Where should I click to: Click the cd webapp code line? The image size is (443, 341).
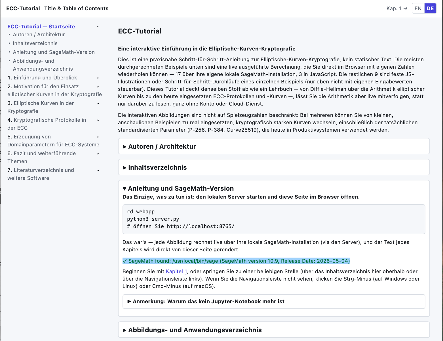[141, 212]
